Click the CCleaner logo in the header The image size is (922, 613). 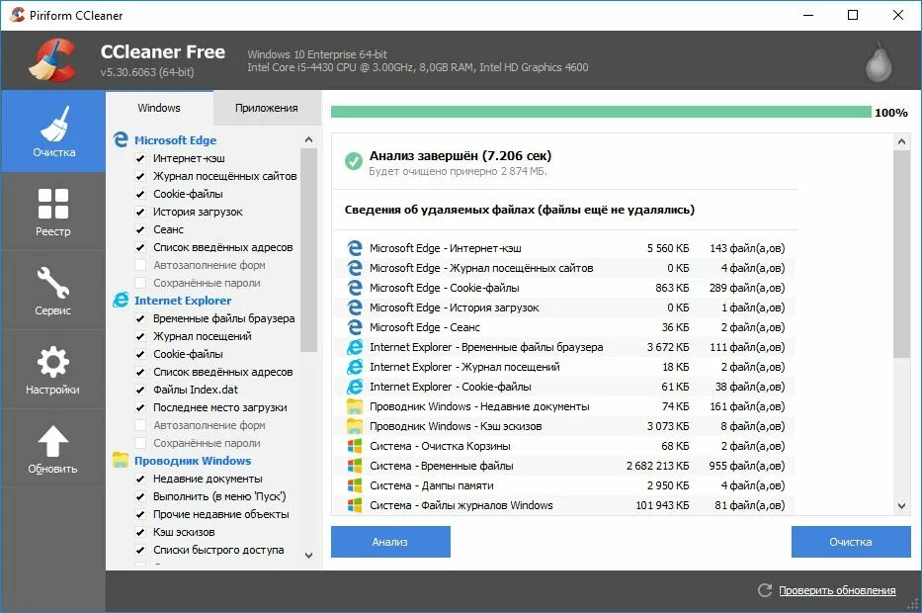point(53,59)
